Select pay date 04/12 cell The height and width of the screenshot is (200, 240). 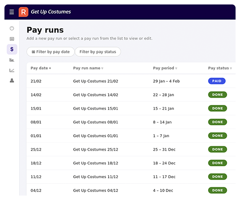pyautogui.click(x=36, y=190)
